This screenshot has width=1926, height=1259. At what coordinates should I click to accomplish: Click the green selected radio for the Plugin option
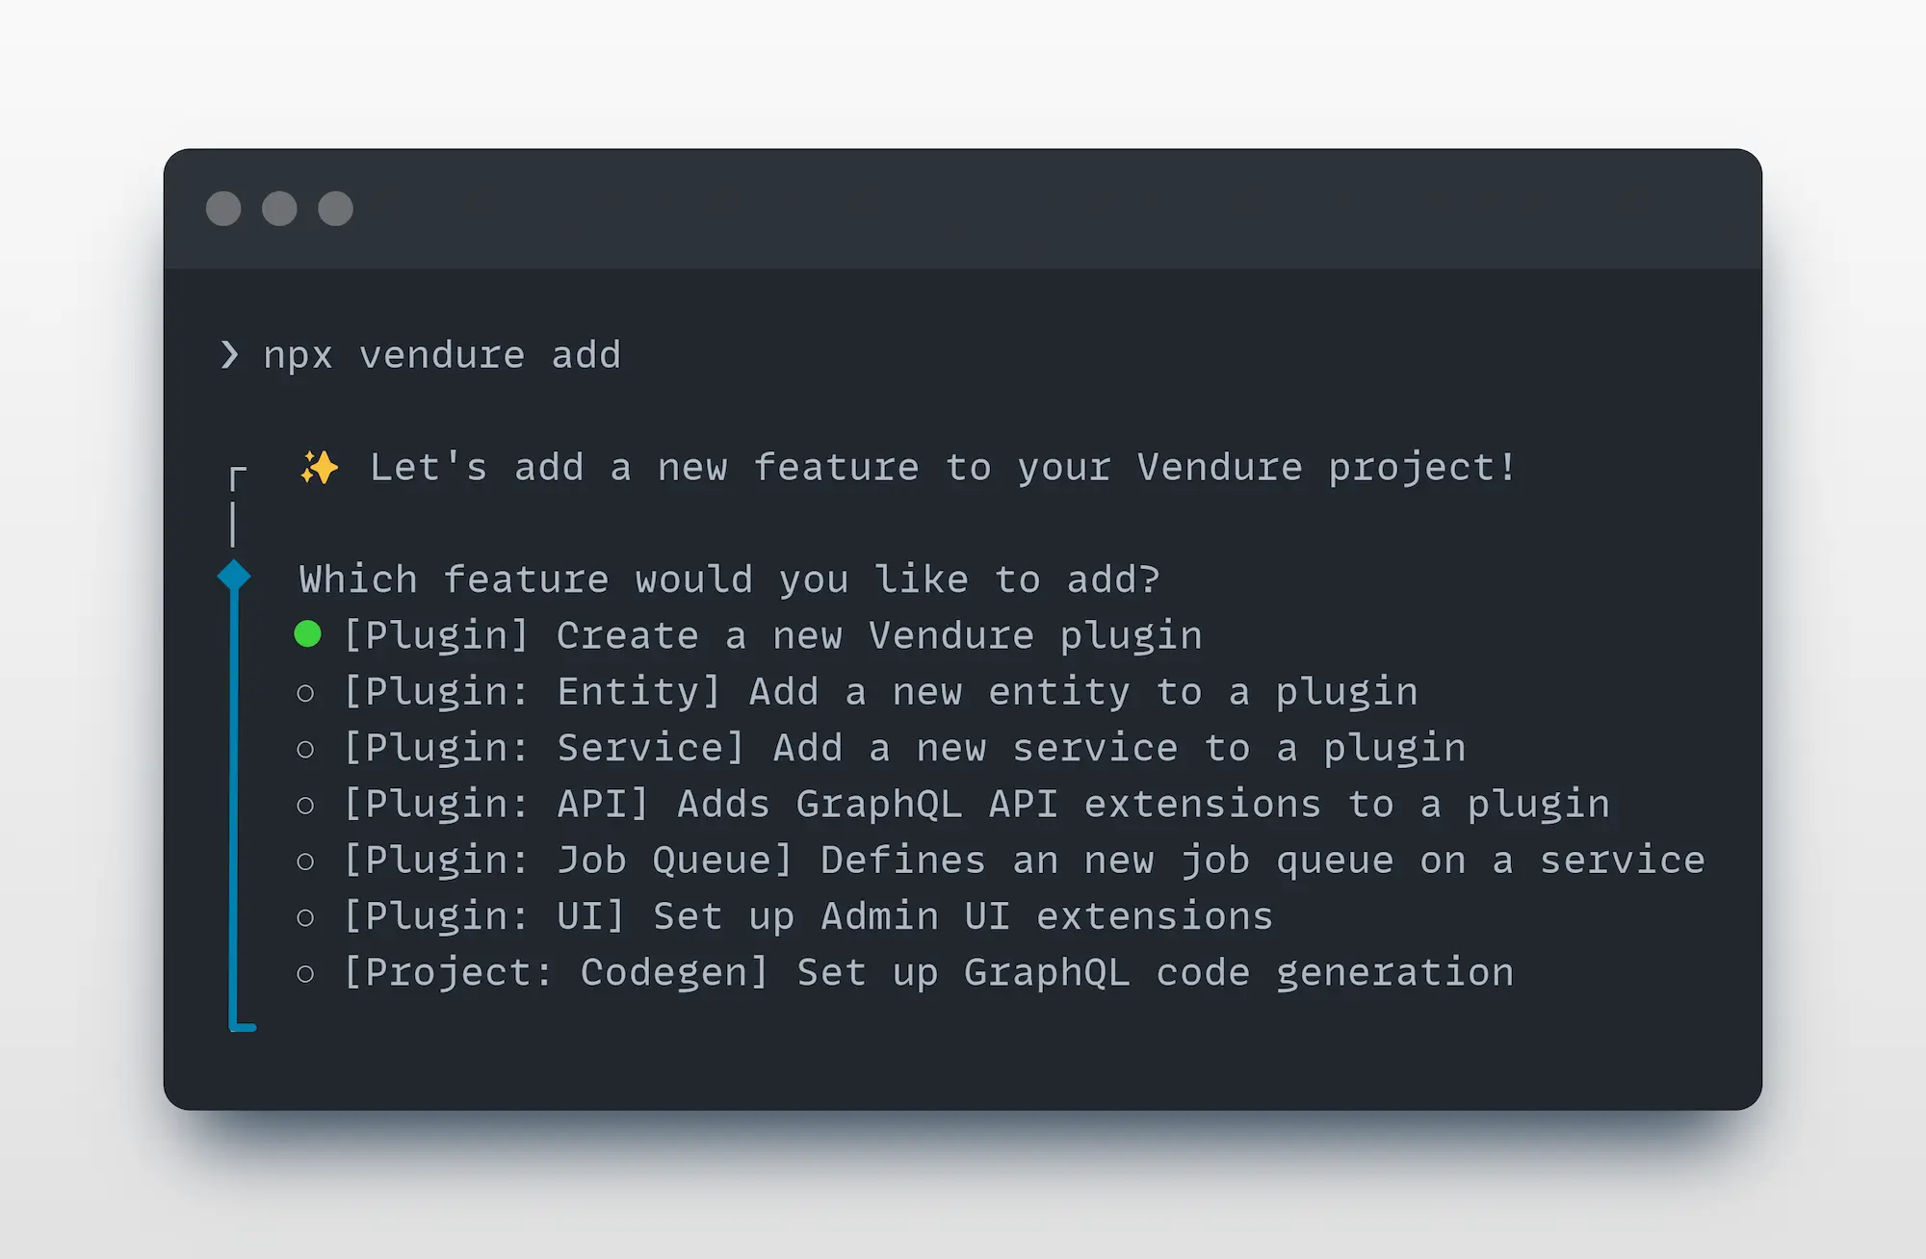307,634
